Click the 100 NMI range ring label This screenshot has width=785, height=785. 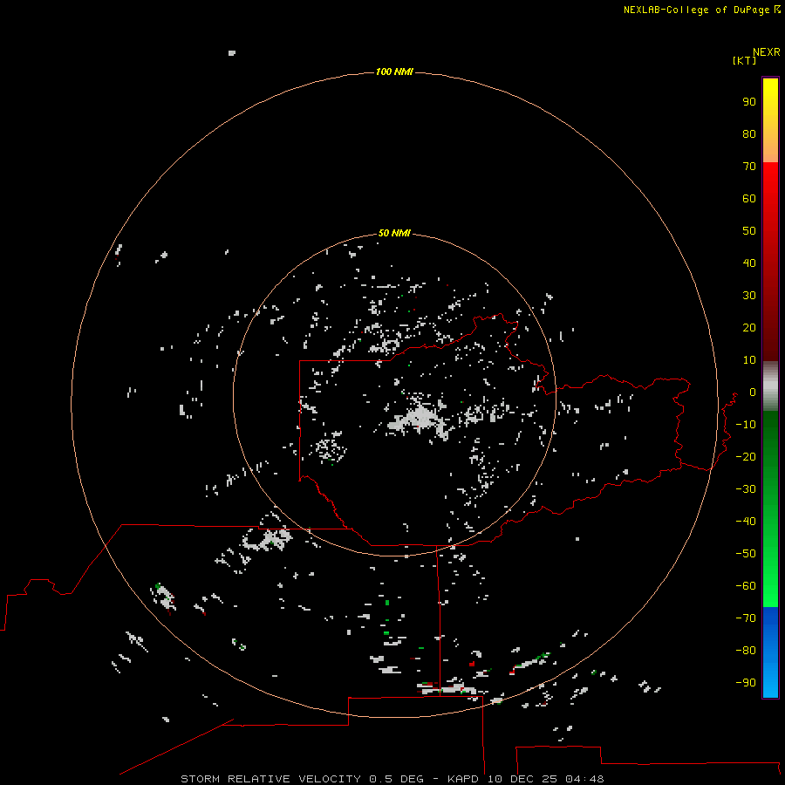(x=394, y=72)
